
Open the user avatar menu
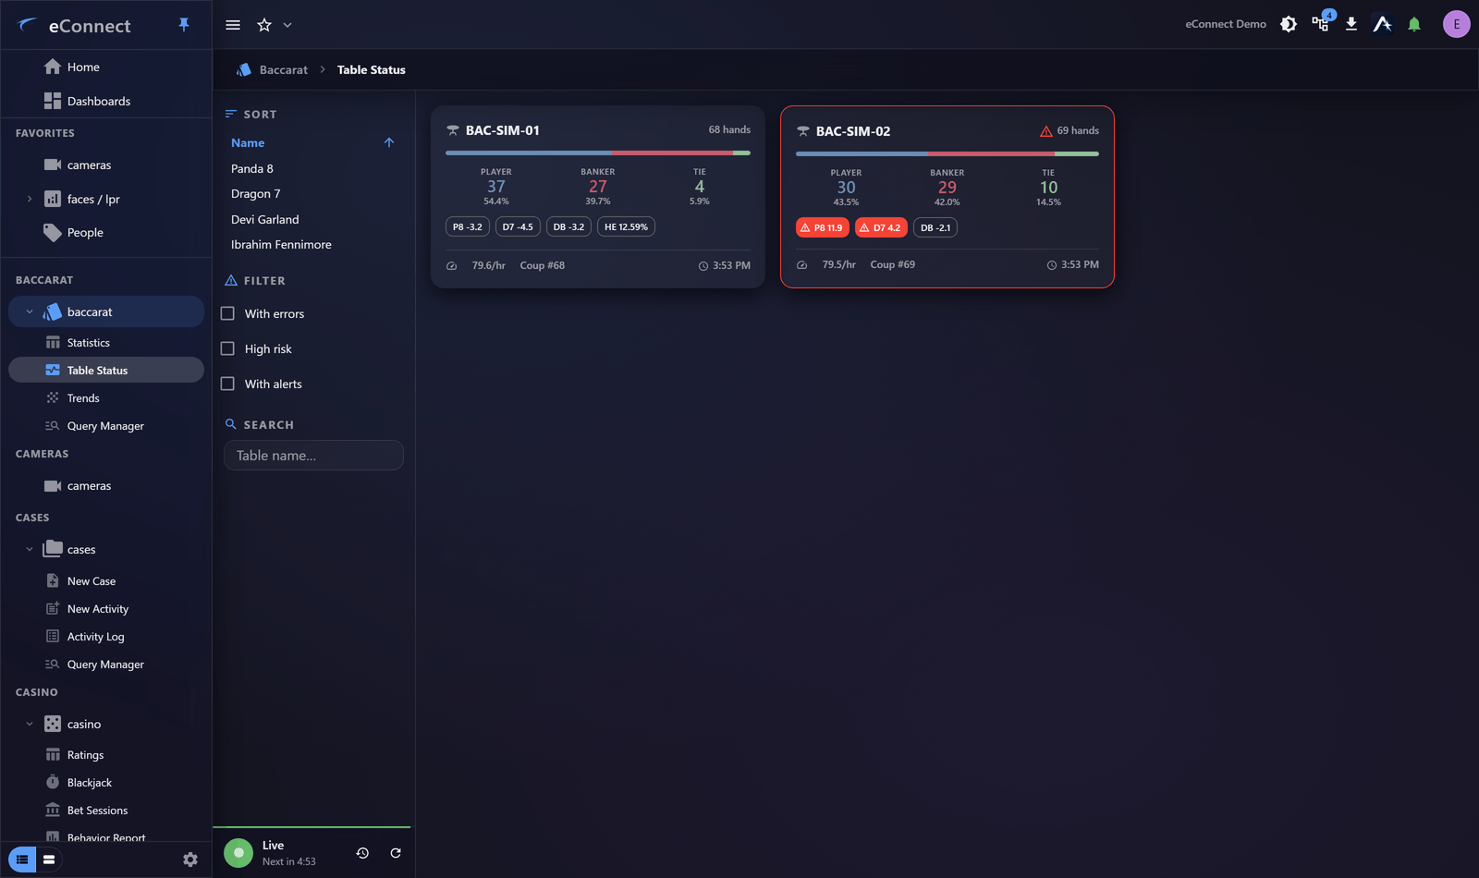(1456, 24)
